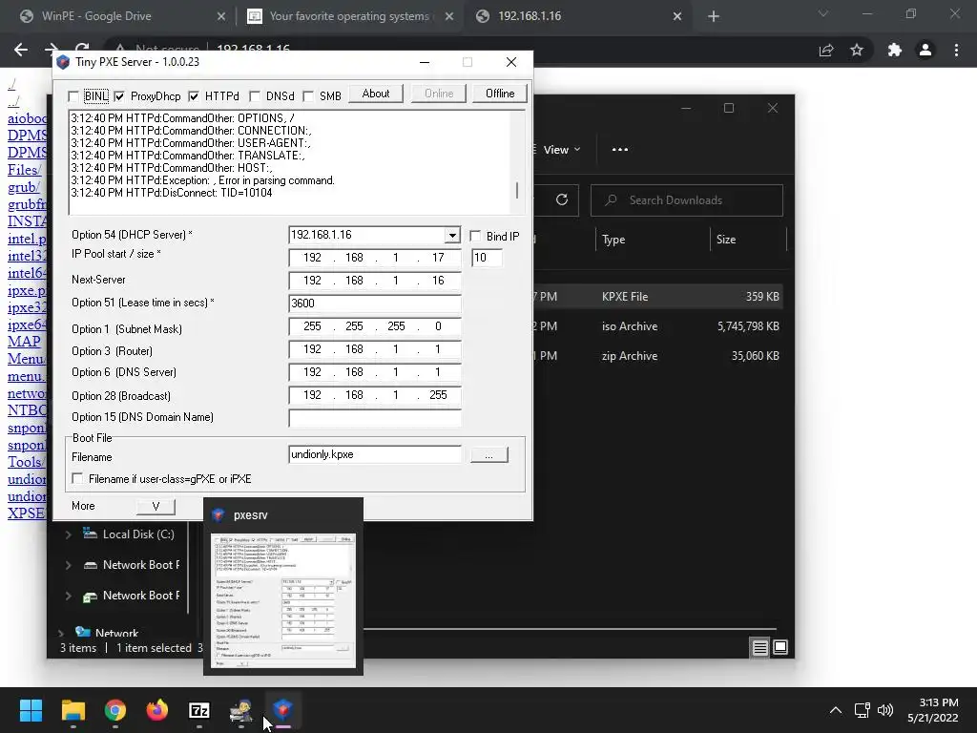The height and width of the screenshot is (733, 977).
Task: Open 7-Zip from the taskbar
Action: (198, 710)
